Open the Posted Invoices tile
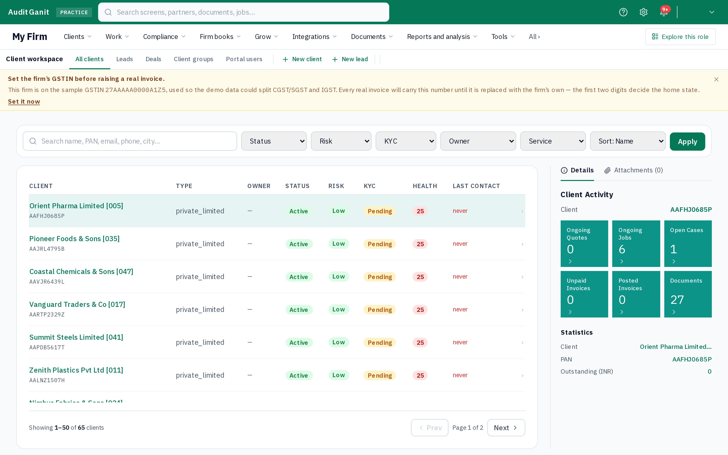Viewport: 728px width, 455px height. (x=636, y=294)
